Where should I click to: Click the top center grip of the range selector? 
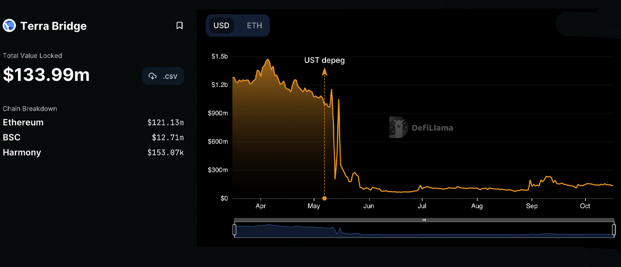(424, 220)
